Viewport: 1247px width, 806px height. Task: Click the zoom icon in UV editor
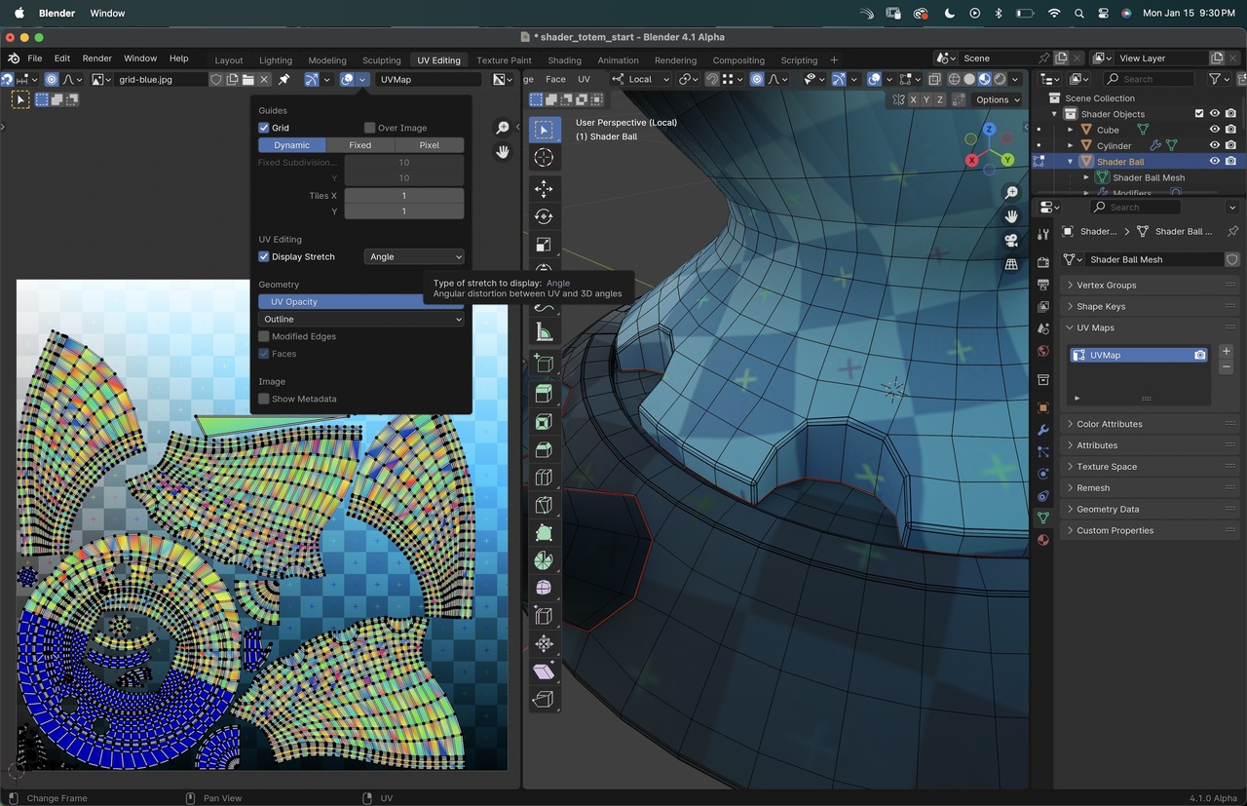(503, 129)
